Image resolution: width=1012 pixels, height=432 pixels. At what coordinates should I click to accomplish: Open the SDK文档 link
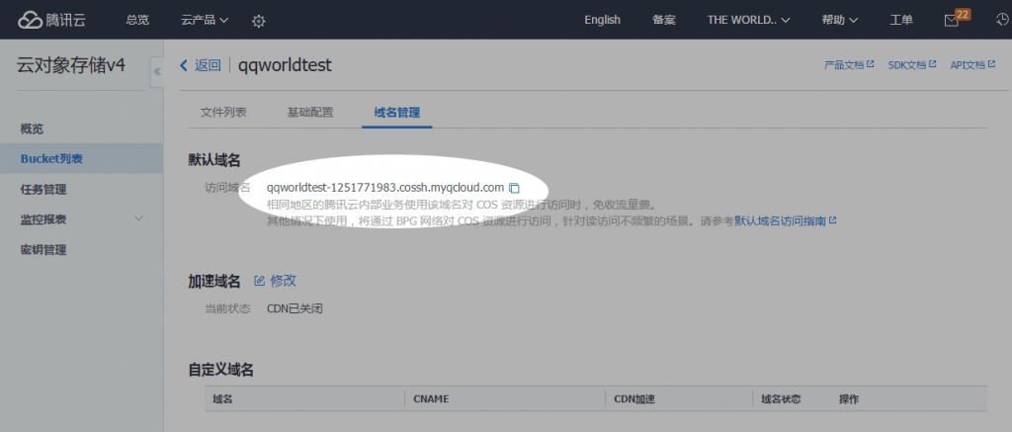tap(911, 65)
